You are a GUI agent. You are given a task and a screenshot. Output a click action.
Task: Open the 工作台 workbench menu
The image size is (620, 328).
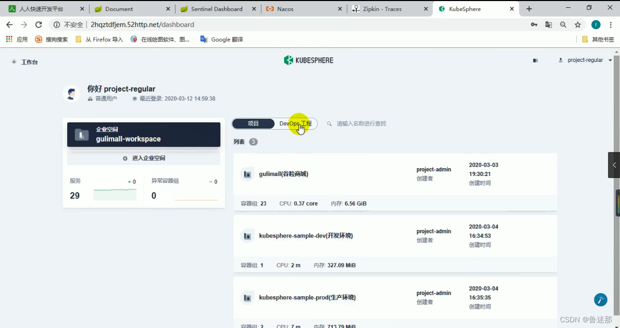pos(25,62)
